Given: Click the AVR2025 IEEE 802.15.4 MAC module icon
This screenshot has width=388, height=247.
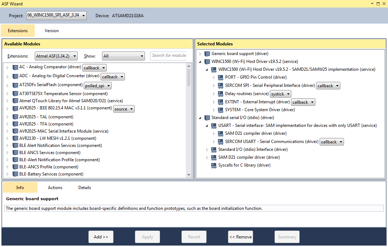Looking at the screenshot, I should click(15, 108).
